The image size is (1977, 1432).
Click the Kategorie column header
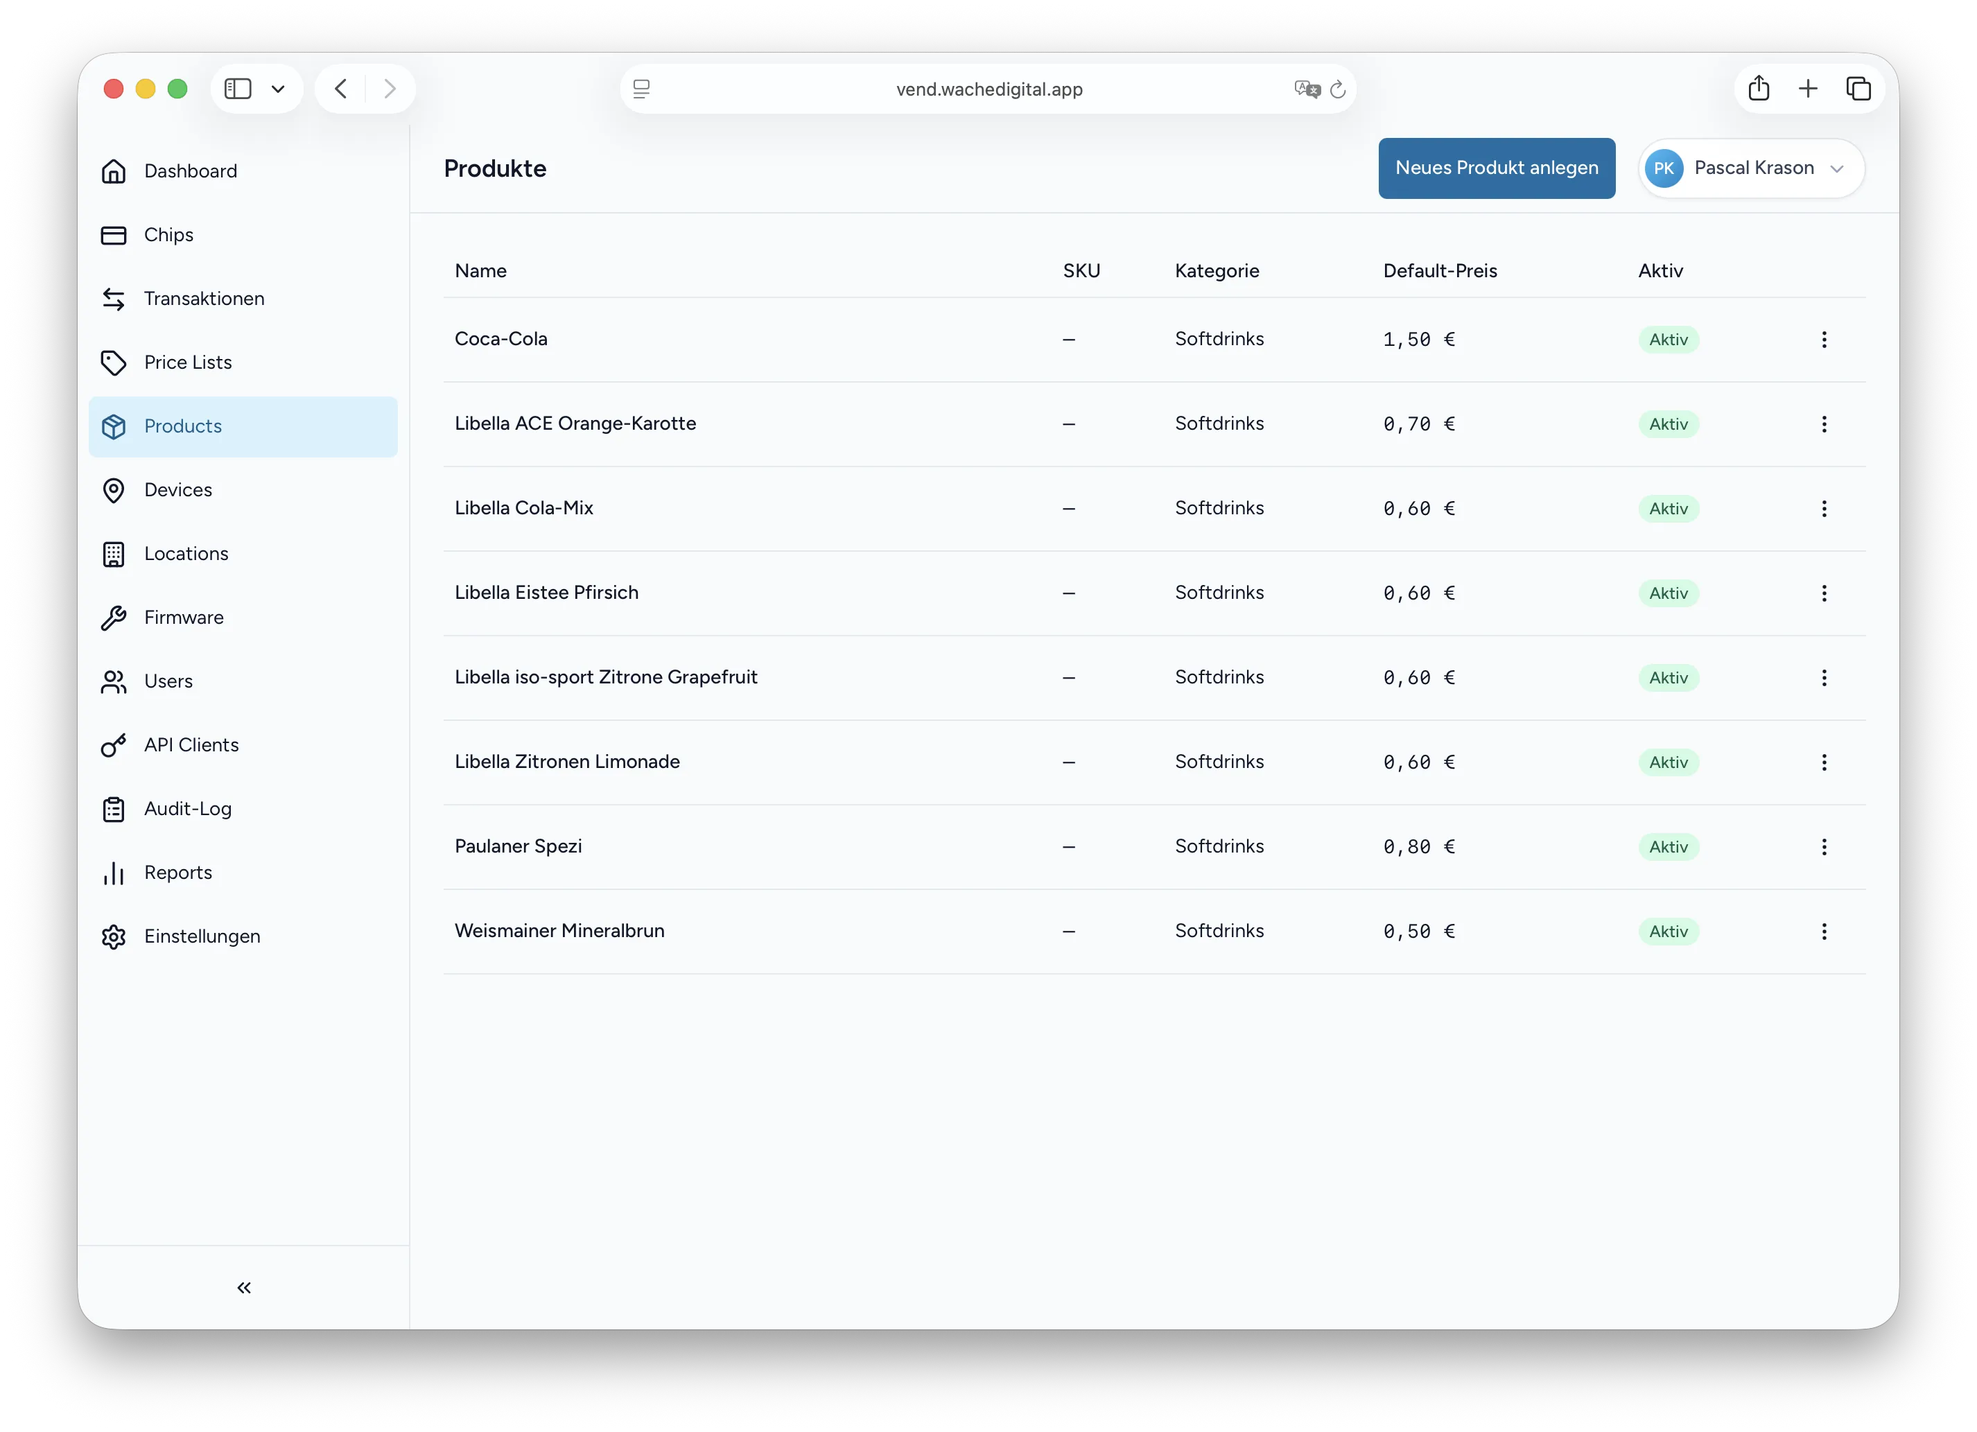1217,271
